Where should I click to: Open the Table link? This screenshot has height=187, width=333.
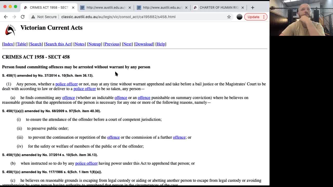point(22,44)
